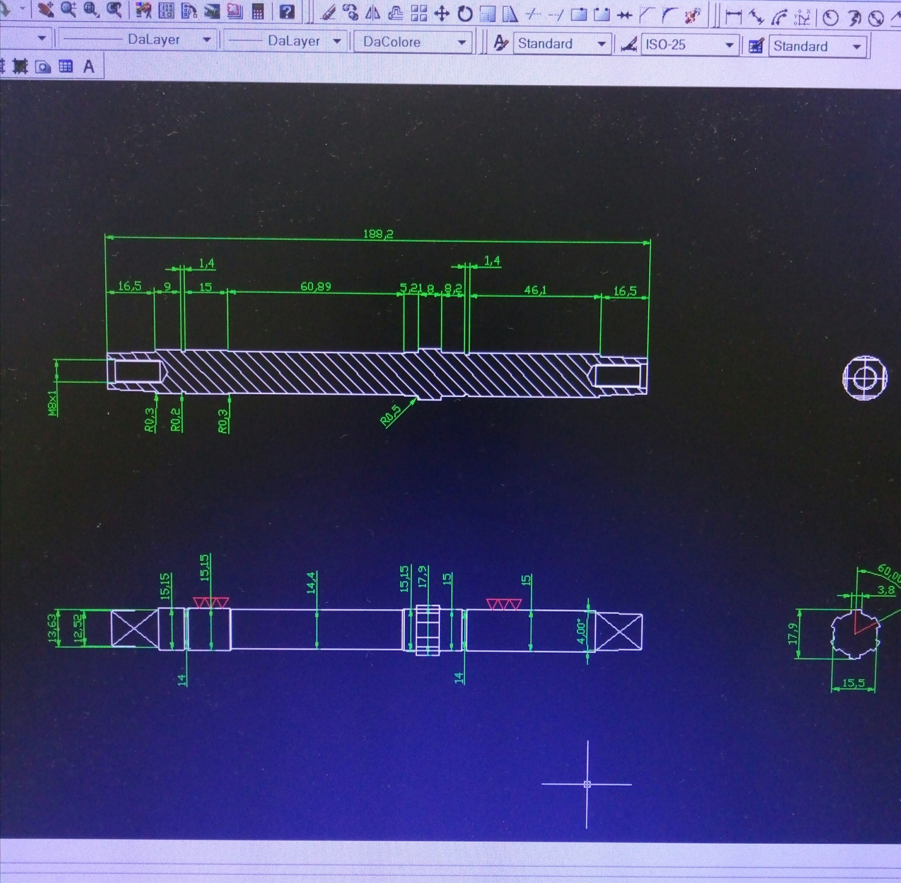Viewport: 901px width, 883px height.
Task: Open the DaColore plot style dropdown
Action: tap(413, 42)
